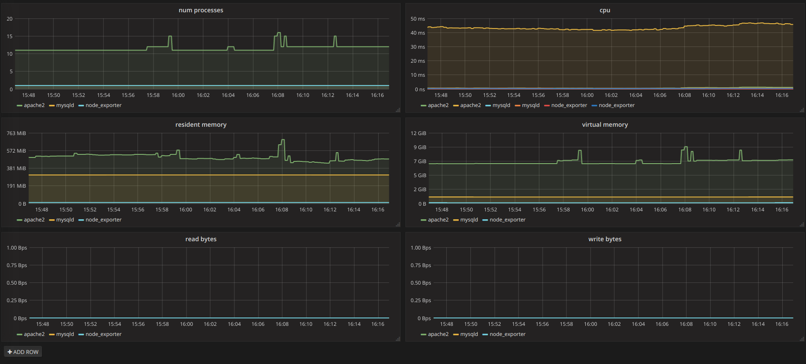Open the read bytes panel title menu
This screenshot has width=806, height=364.
pyautogui.click(x=201, y=239)
